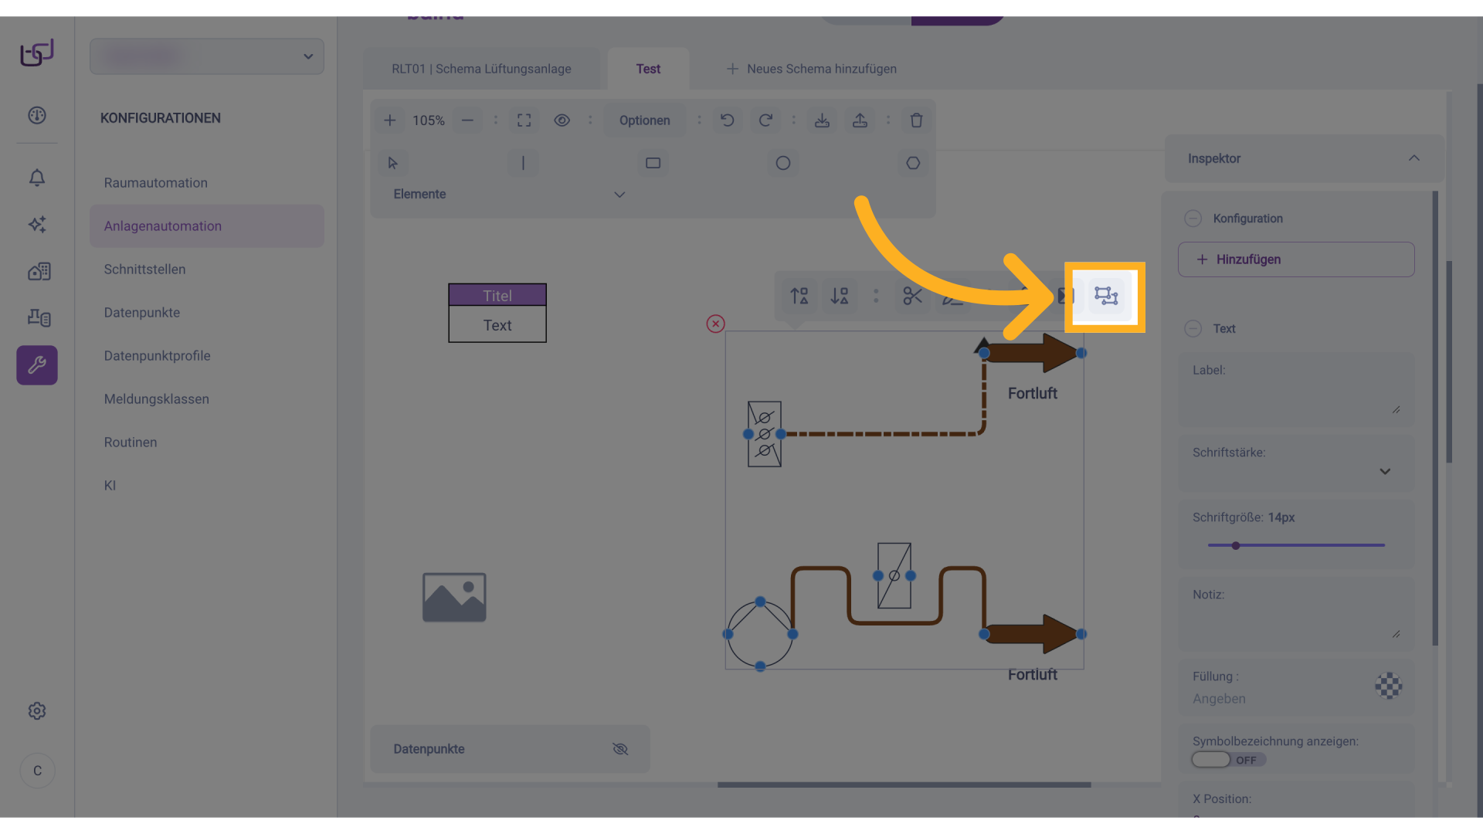Click the trash delete icon
Screen dimensions: 1483x834
pyautogui.click(x=916, y=120)
